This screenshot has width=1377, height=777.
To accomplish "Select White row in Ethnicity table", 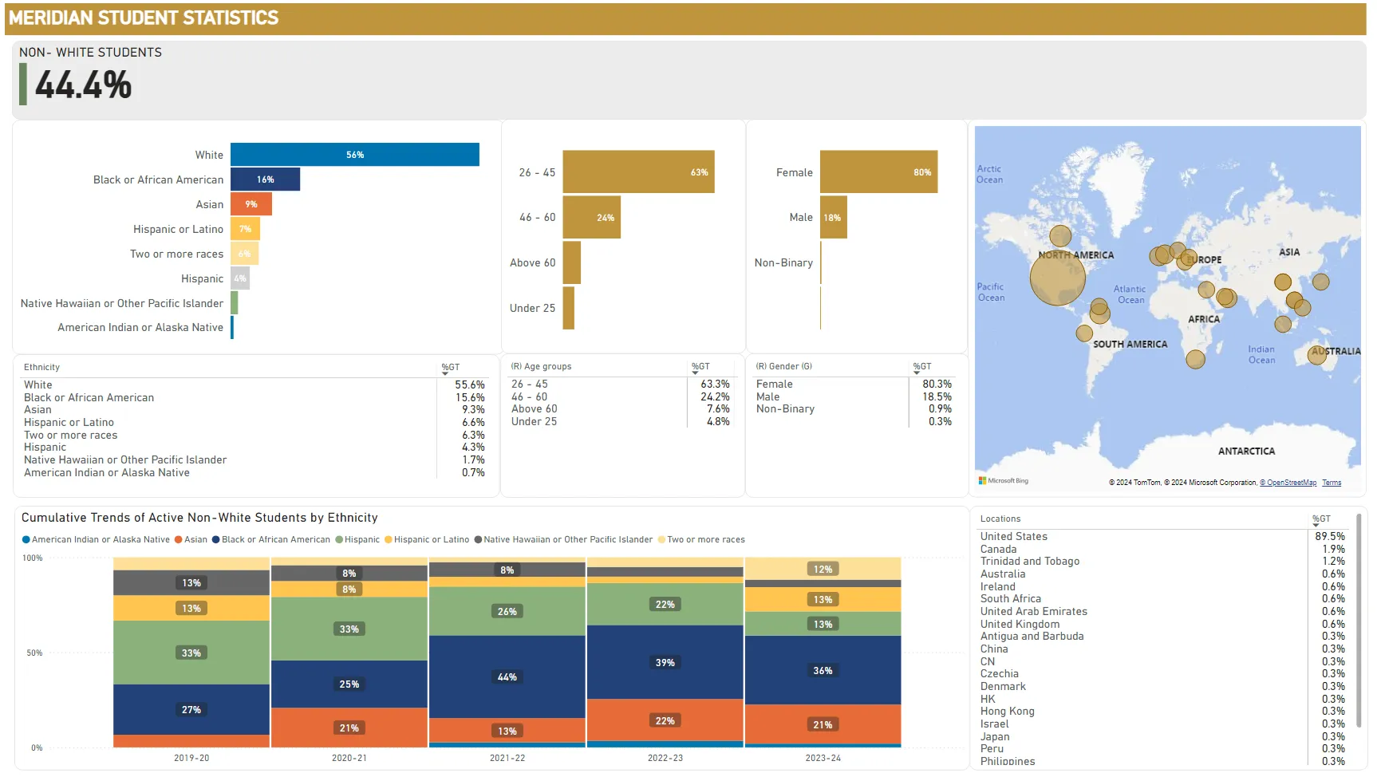I will [x=254, y=385].
